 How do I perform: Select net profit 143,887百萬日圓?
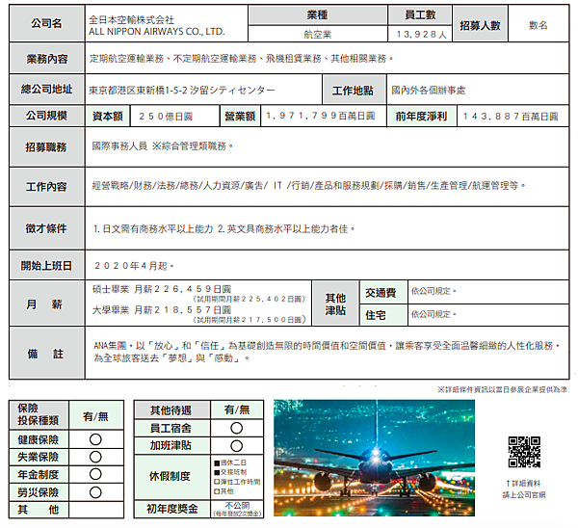click(x=511, y=117)
